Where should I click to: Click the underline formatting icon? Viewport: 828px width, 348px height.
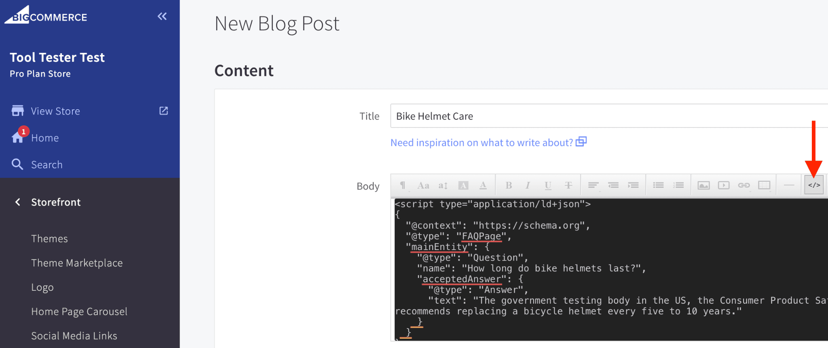(548, 185)
